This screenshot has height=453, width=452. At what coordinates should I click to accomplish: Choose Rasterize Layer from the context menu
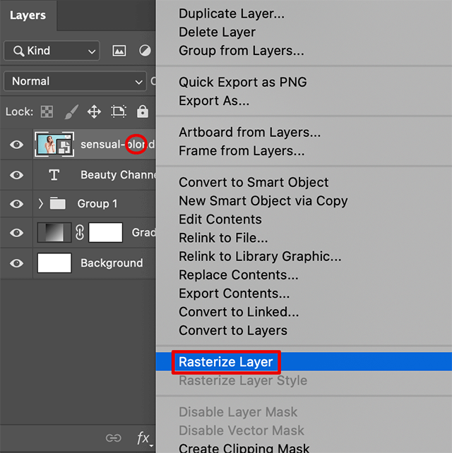coord(225,362)
